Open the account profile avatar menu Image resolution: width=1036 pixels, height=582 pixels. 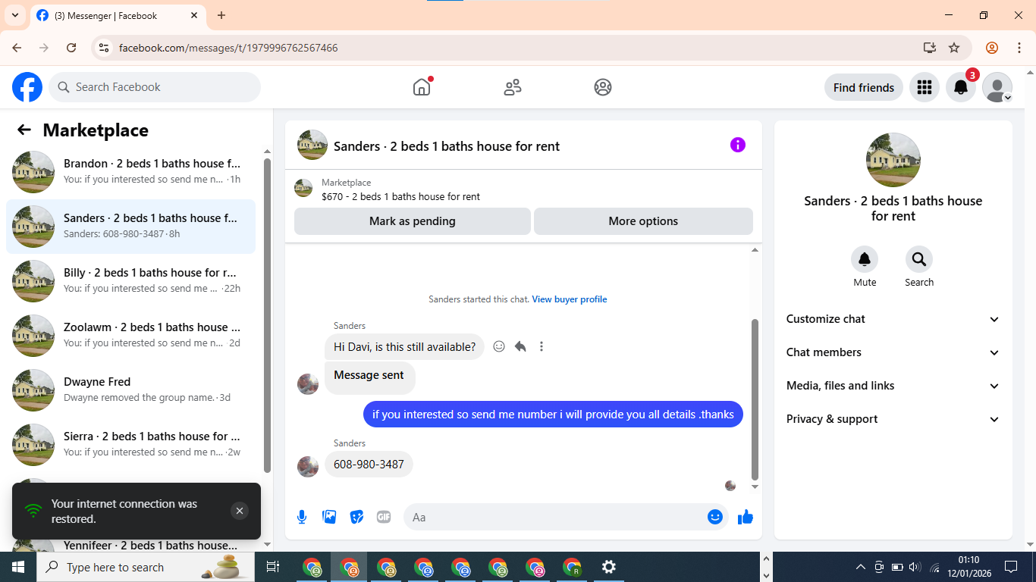click(997, 87)
